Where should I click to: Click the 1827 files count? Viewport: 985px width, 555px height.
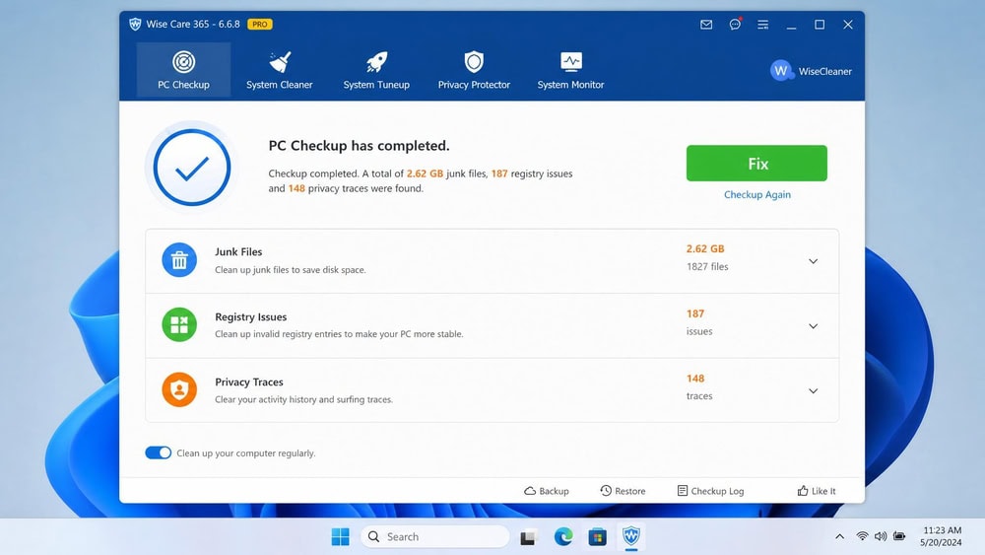(x=707, y=266)
